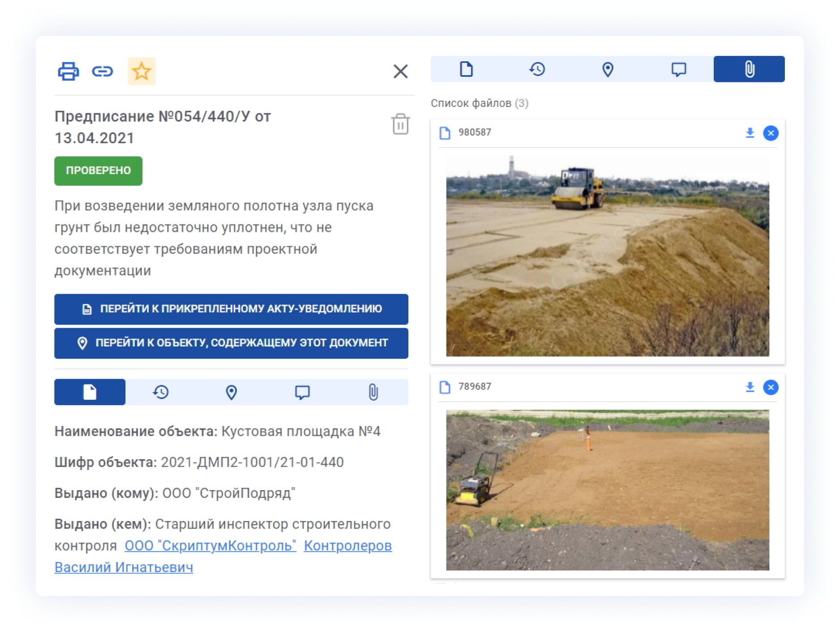The width and height of the screenshot is (840, 632).
Task: Open history tab in left panel
Action: click(x=160, y=392)
